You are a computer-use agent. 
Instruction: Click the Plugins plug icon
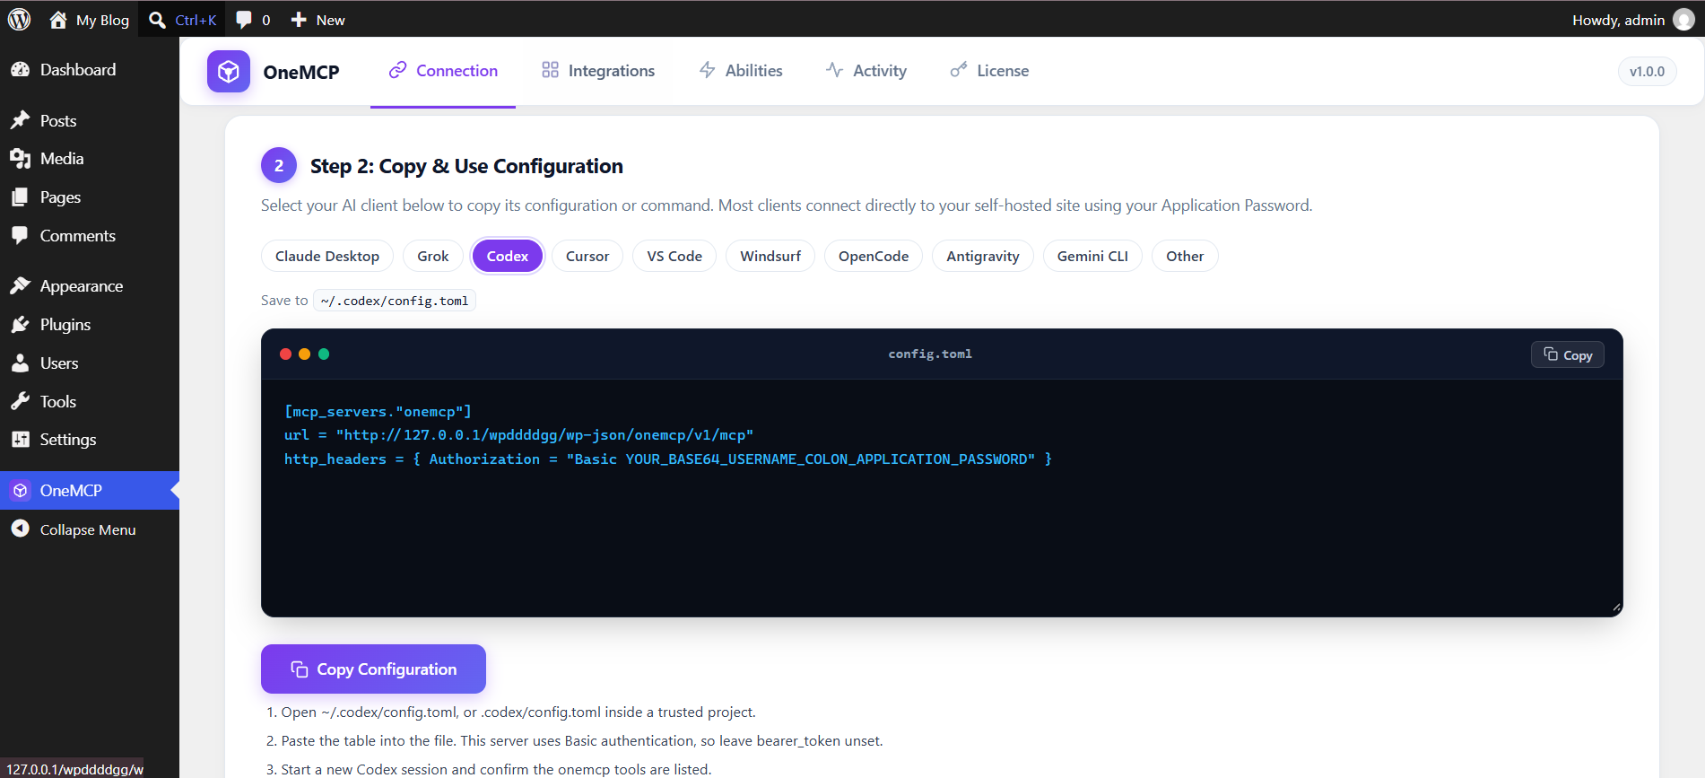point(20,325)
